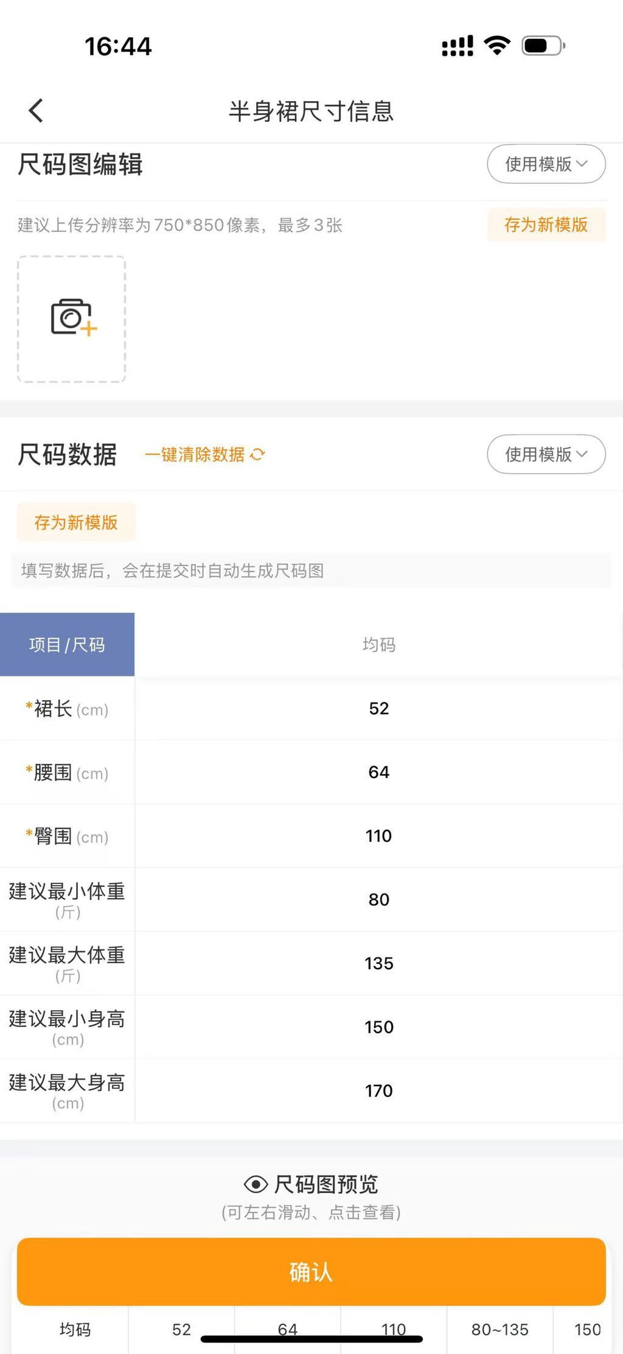
Task: Tap the cellular signal icon
Action: click(458, 46)
